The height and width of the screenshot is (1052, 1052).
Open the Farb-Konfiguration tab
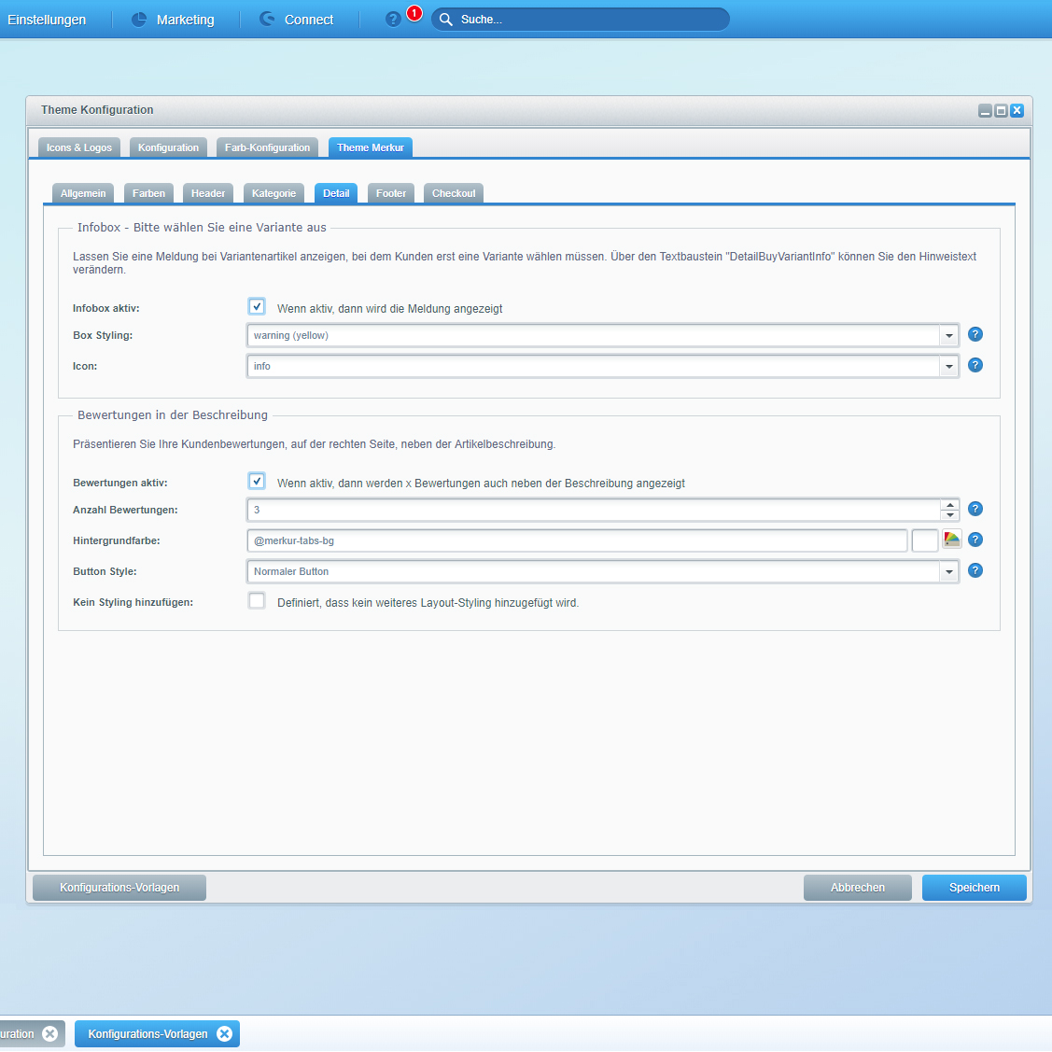[x=267, y=147]
